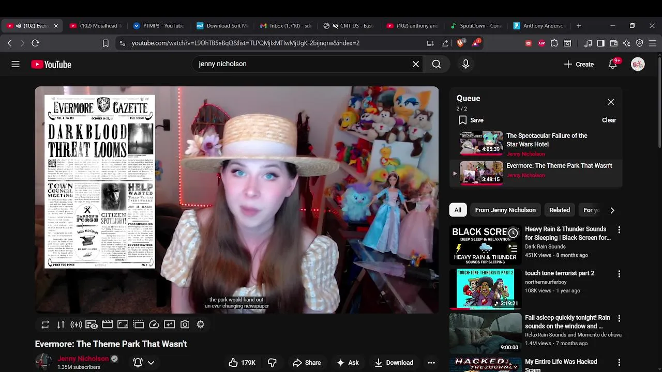Open Brave Wallet icon
This screenshot has width=662, height=372.
[x=614, y=43]
